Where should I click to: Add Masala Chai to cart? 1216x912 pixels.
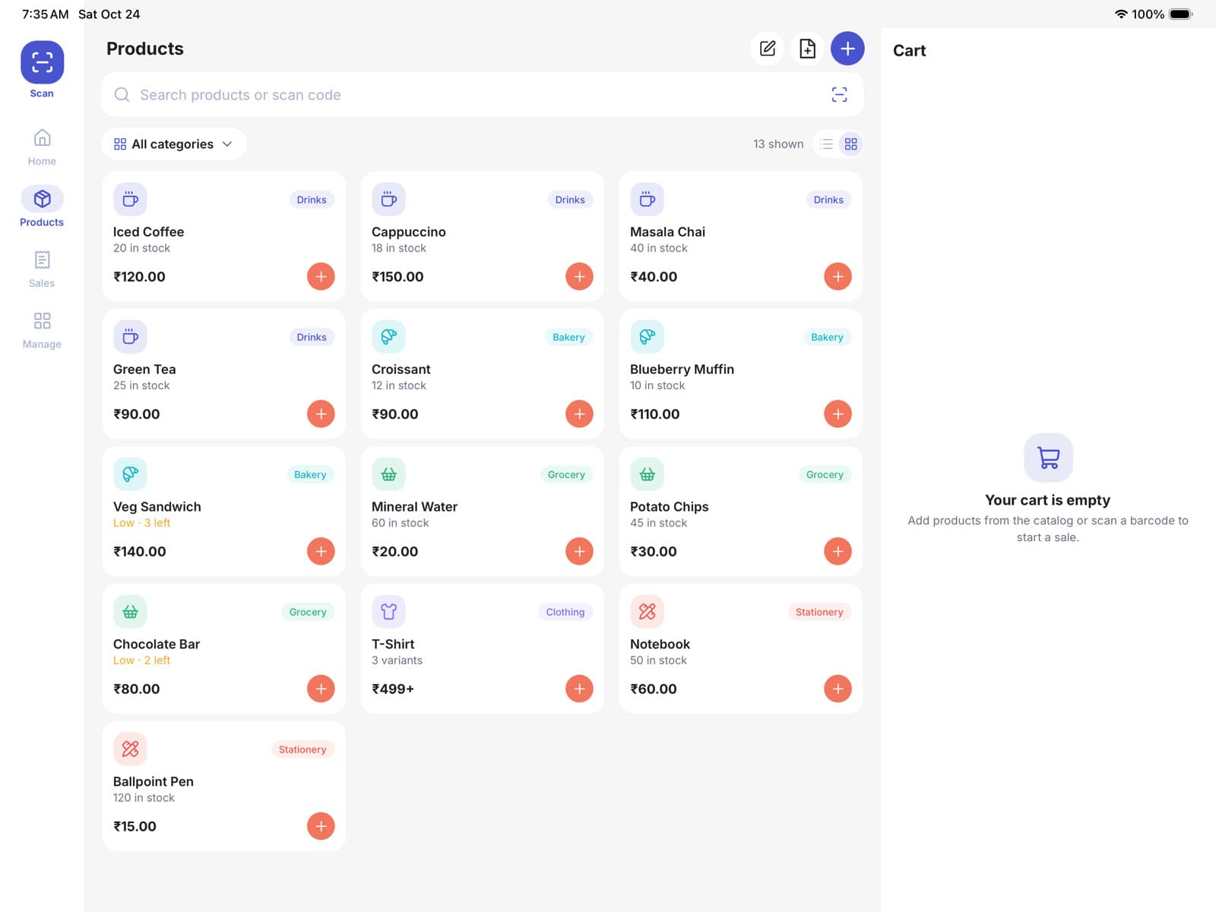[838, 277]
